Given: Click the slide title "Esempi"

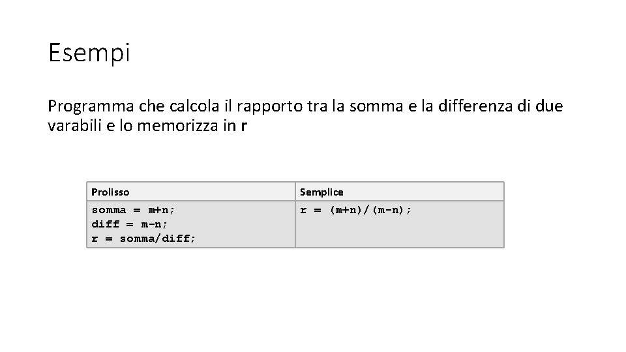Looking at the screenshot, I should [89, 53].
